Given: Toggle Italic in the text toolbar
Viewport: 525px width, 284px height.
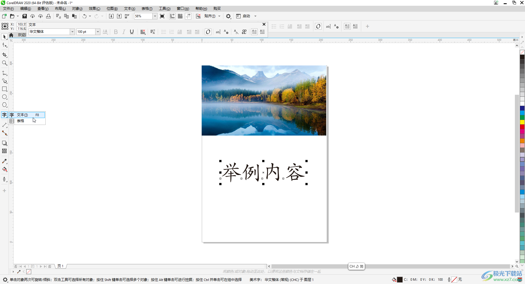Looking at the screenshot, I should [124, 32].
